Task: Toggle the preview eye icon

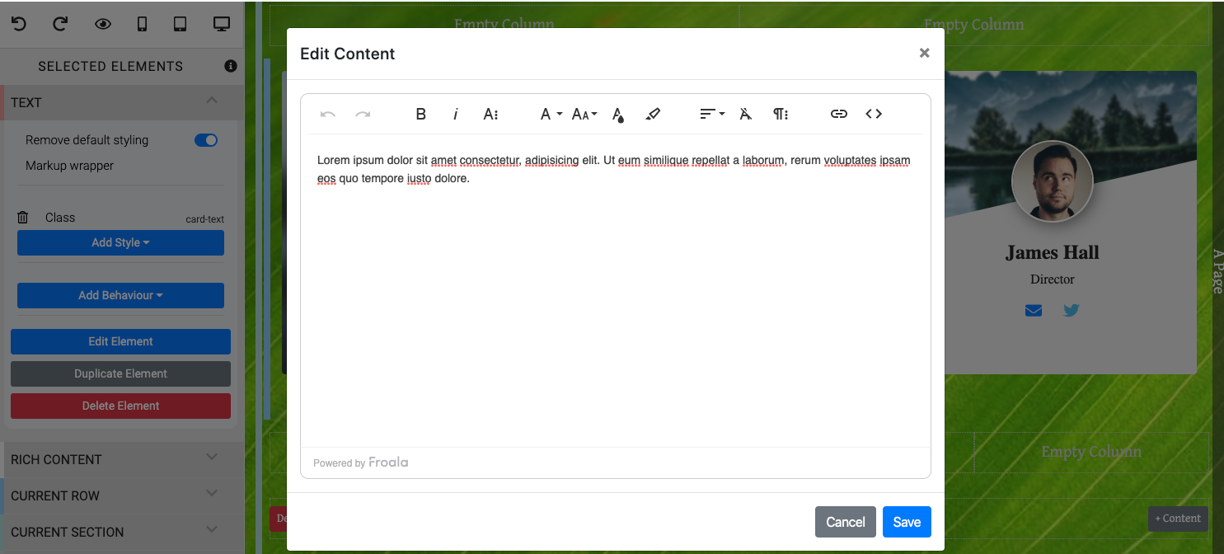Action: [x=102, y=24]
